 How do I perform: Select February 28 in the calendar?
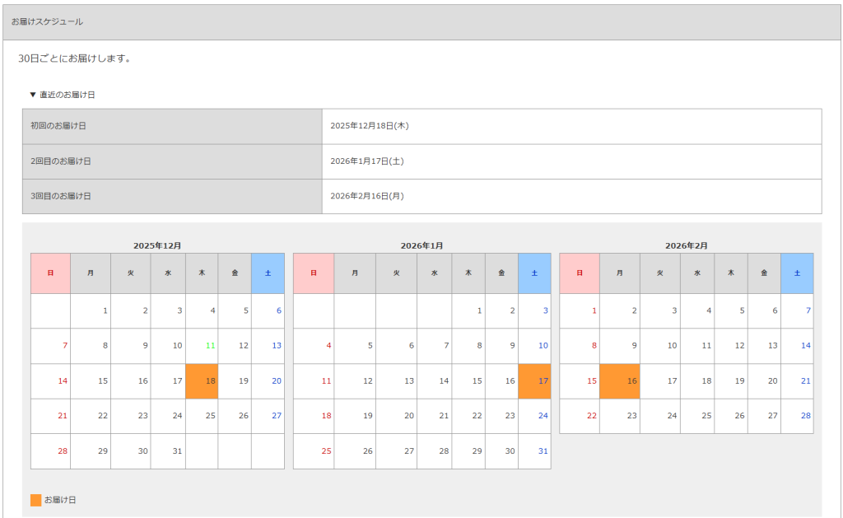[805, 416]
